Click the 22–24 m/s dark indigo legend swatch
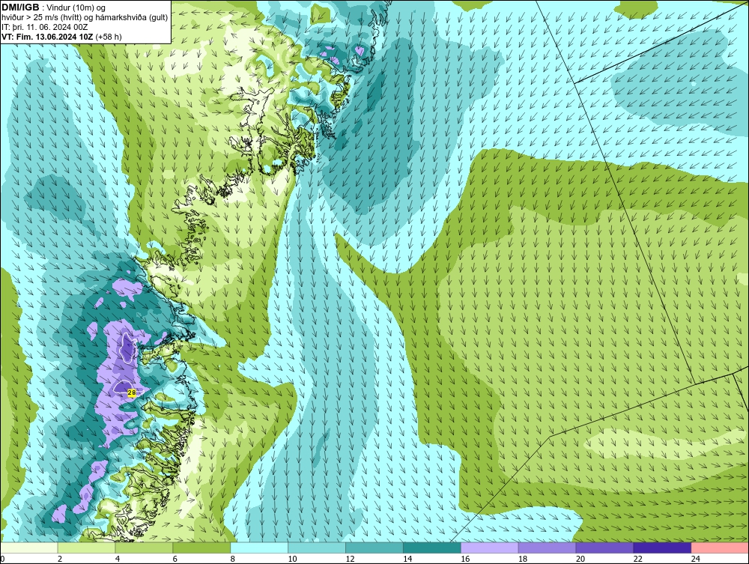 pos(662,548)
